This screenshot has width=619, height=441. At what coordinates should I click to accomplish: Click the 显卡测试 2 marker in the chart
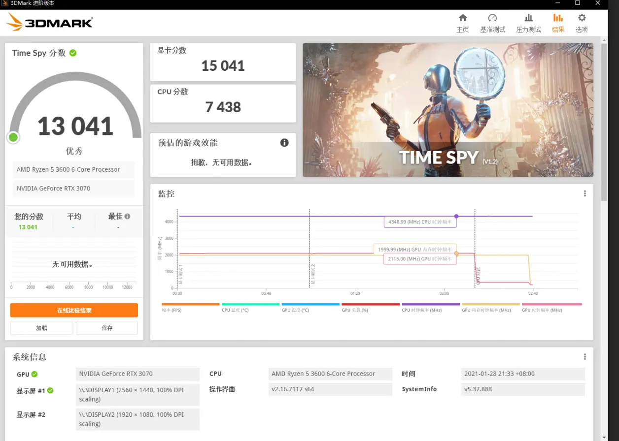tap(312, 275)
